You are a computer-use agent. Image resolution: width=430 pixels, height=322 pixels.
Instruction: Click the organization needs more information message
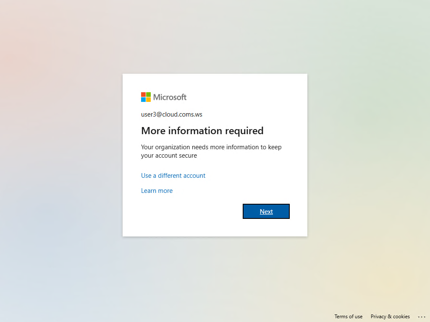pyautogui.click(x=211, y=151)
